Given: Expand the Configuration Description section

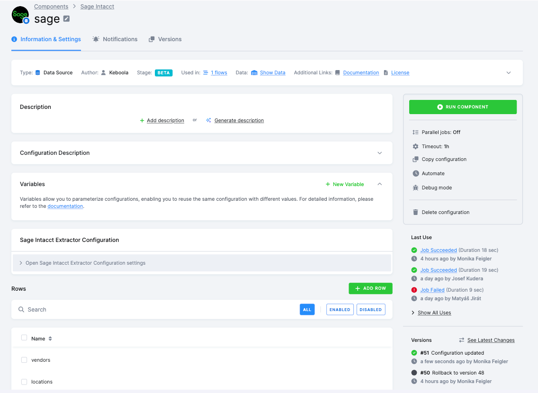Looking at the screenshot, I should click(x=379, y=153).
